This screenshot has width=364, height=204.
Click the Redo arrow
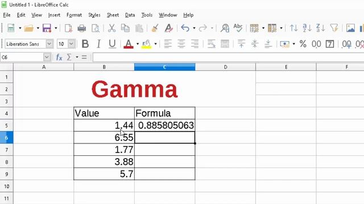(203, 28)
